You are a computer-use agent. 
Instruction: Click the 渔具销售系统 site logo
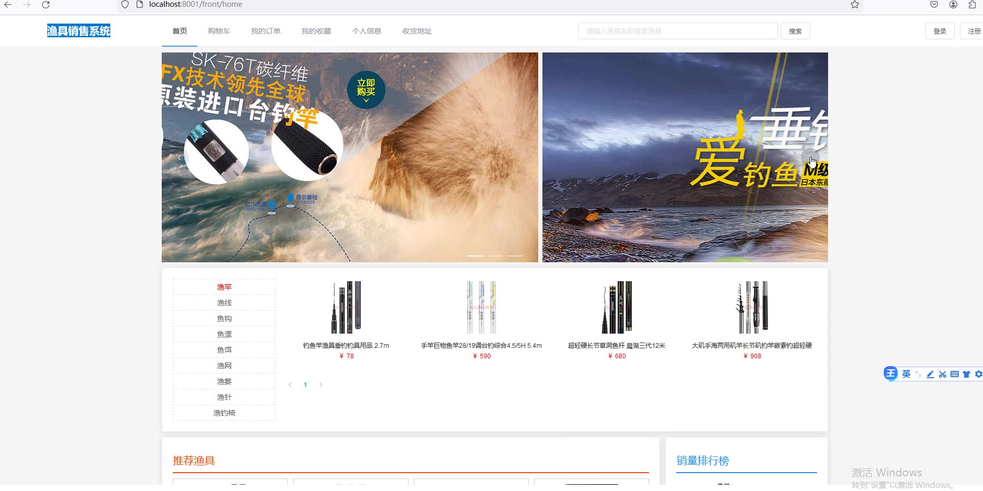pos(79,31)
